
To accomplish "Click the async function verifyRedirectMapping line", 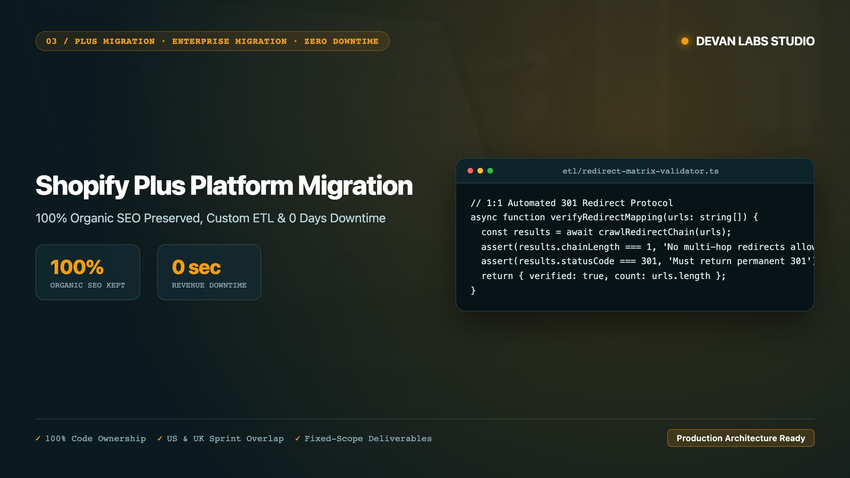I will (x=614, y=217).
